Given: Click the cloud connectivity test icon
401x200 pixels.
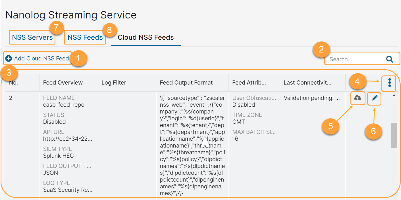Looking at the screenshot, I should pyautogui.click(x=358, y=98).
